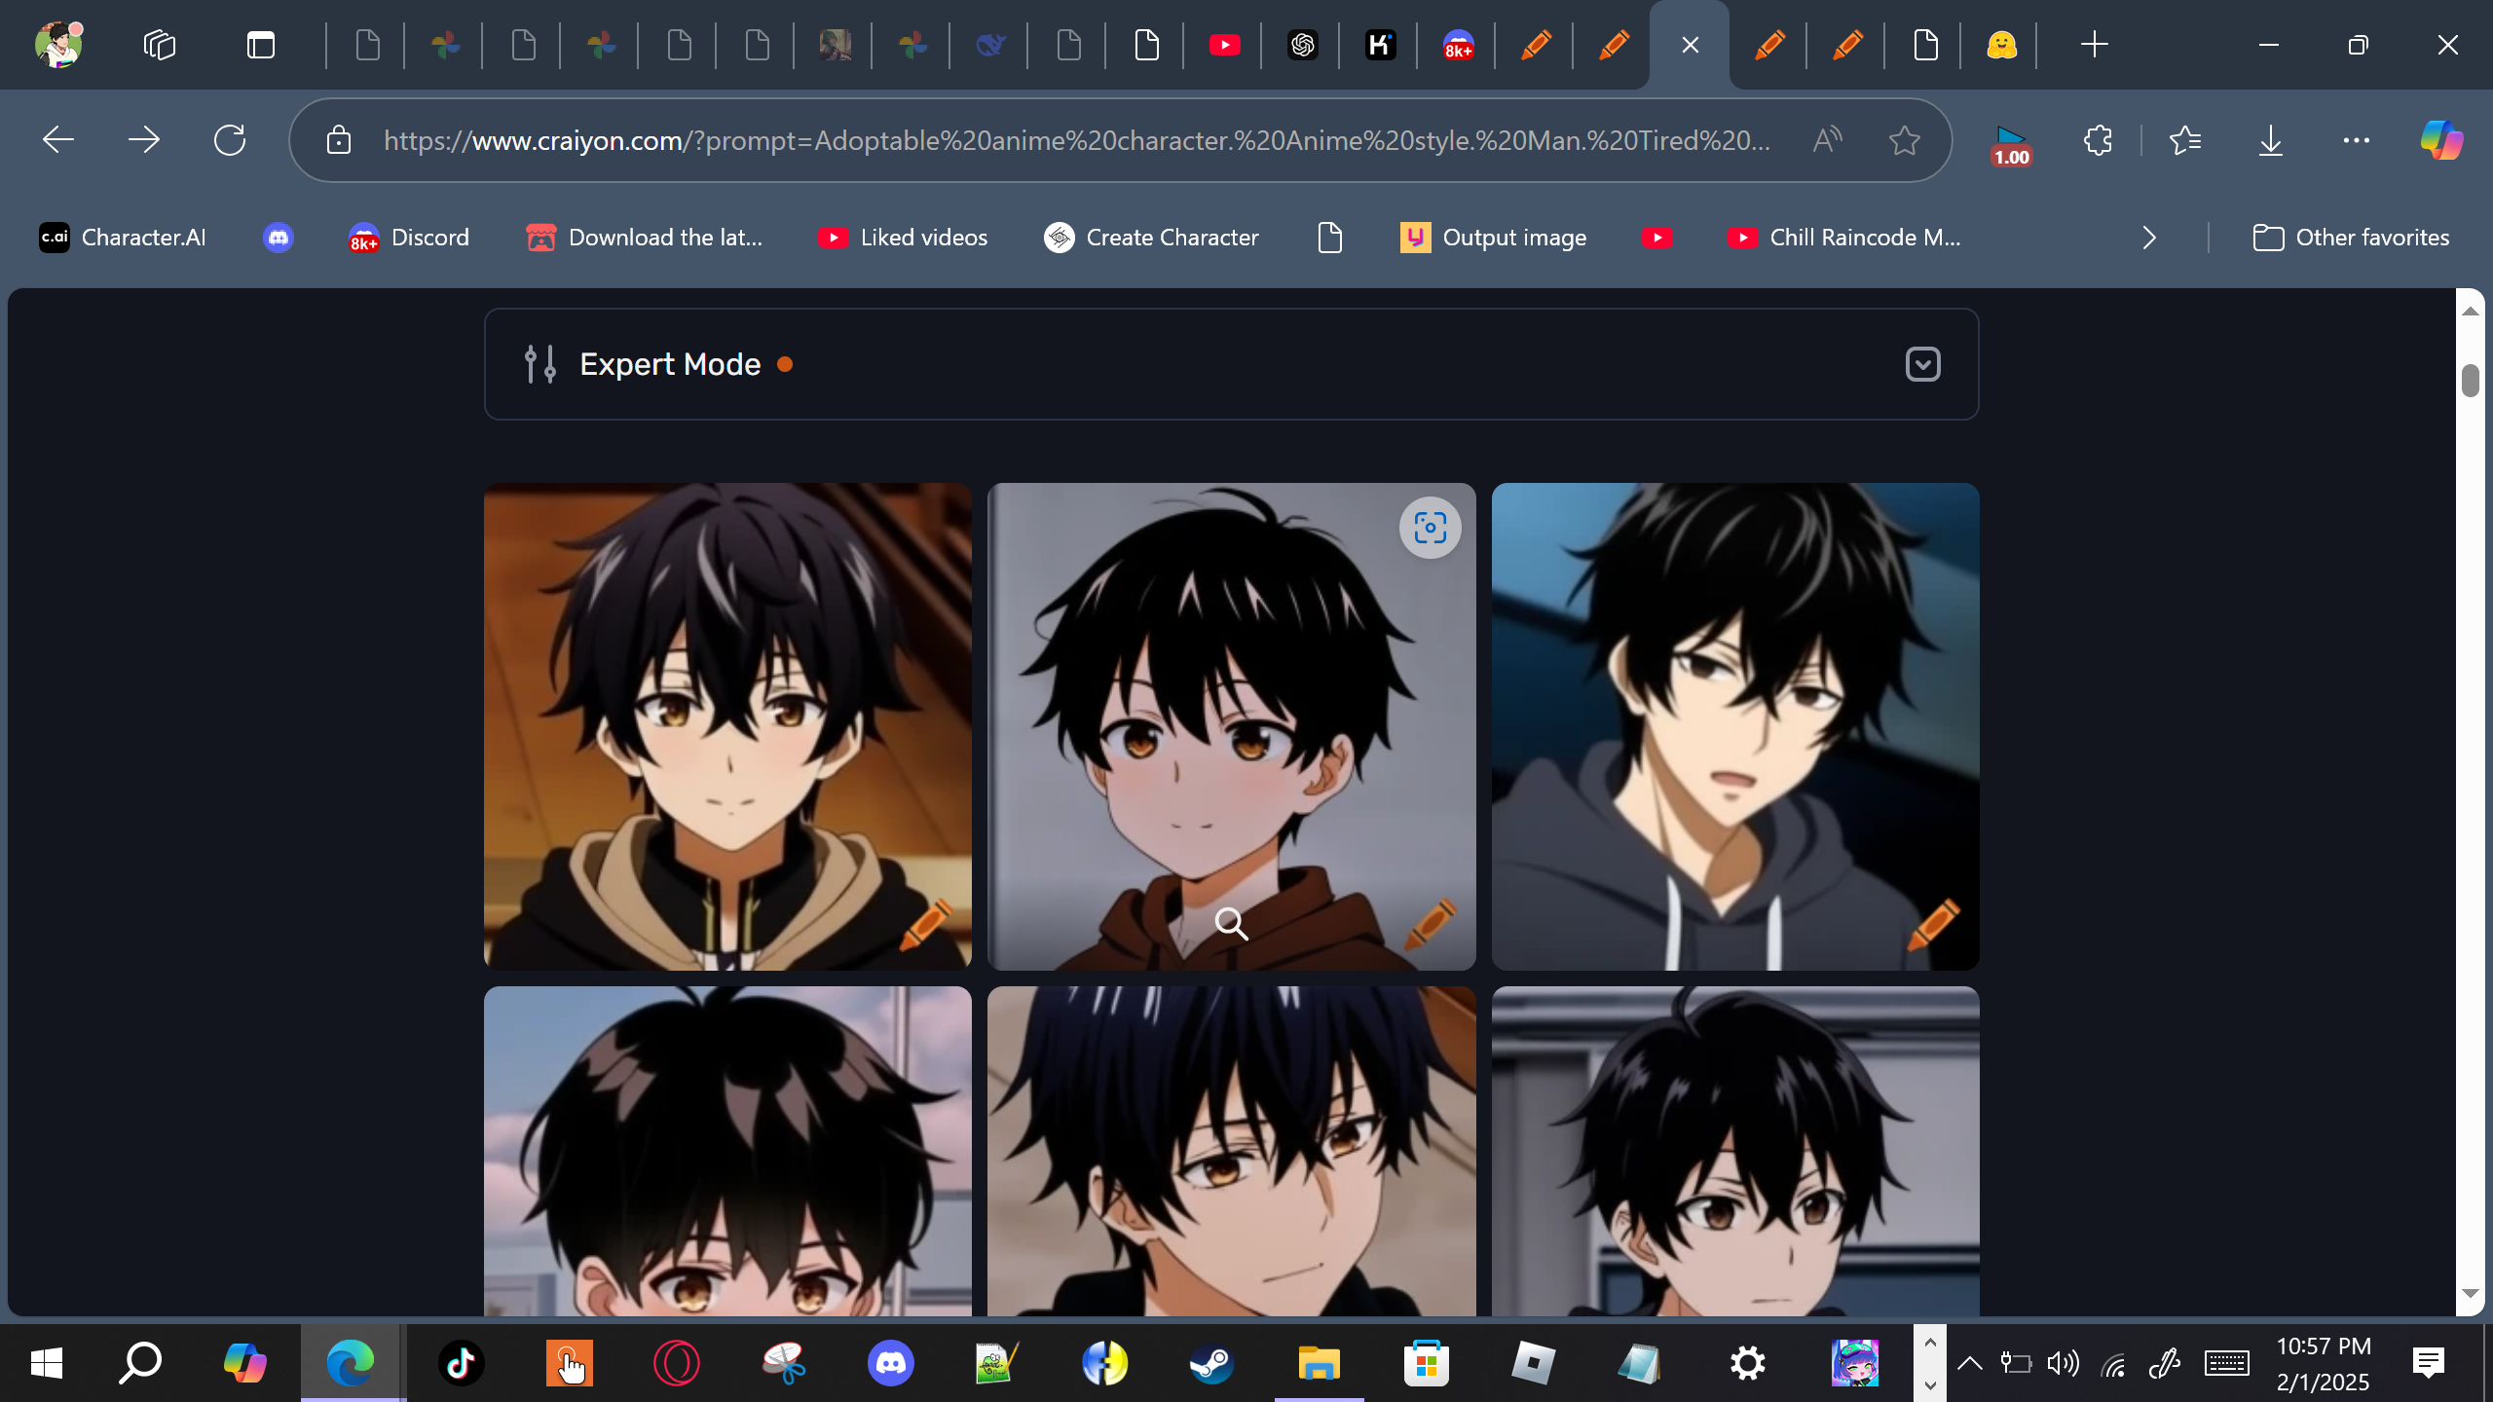This screenshot has width=2493, height=1402.
Task: Click the magnifier zoom icon on the brown hoodie image
Action: click(x=1231, y=923)
